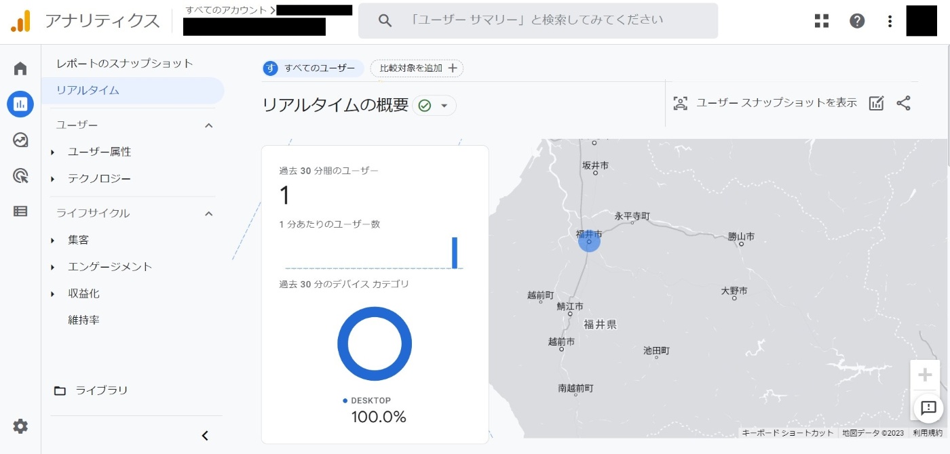Open the help question-mark icon

(857, 21)
